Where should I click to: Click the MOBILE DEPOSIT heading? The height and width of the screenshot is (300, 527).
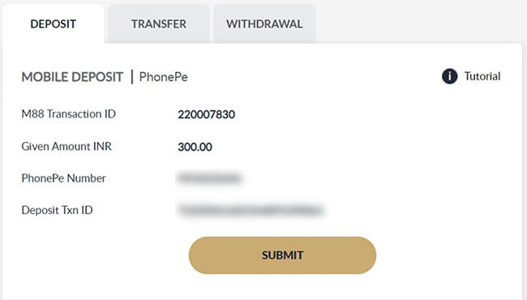(72, 77)
